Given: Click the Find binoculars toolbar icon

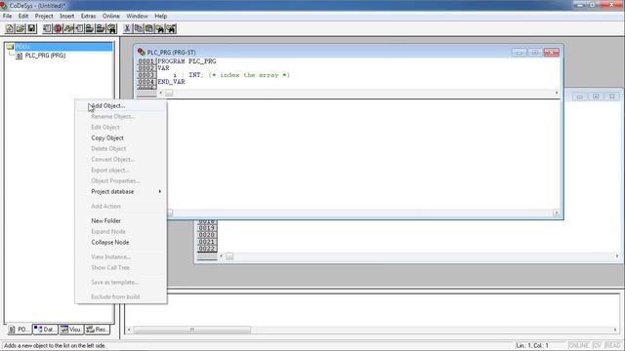Looking at the screenshot, I should click(x=160, y=28).
